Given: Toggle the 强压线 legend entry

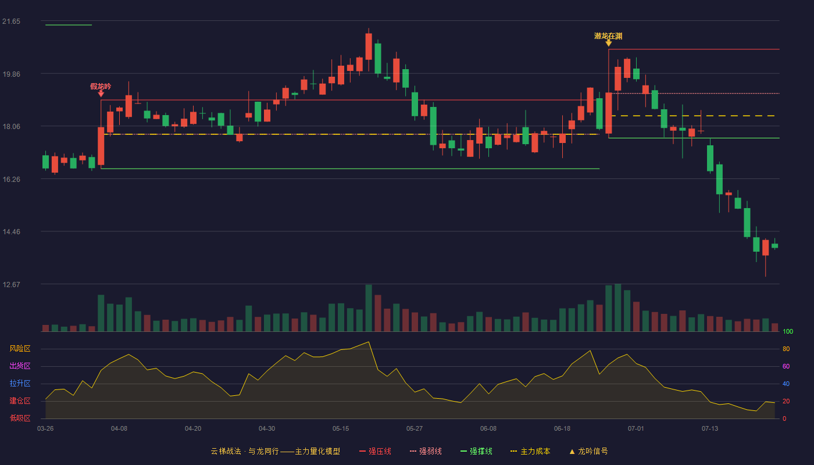Looking at the screenshot, I should click(375, 451).
